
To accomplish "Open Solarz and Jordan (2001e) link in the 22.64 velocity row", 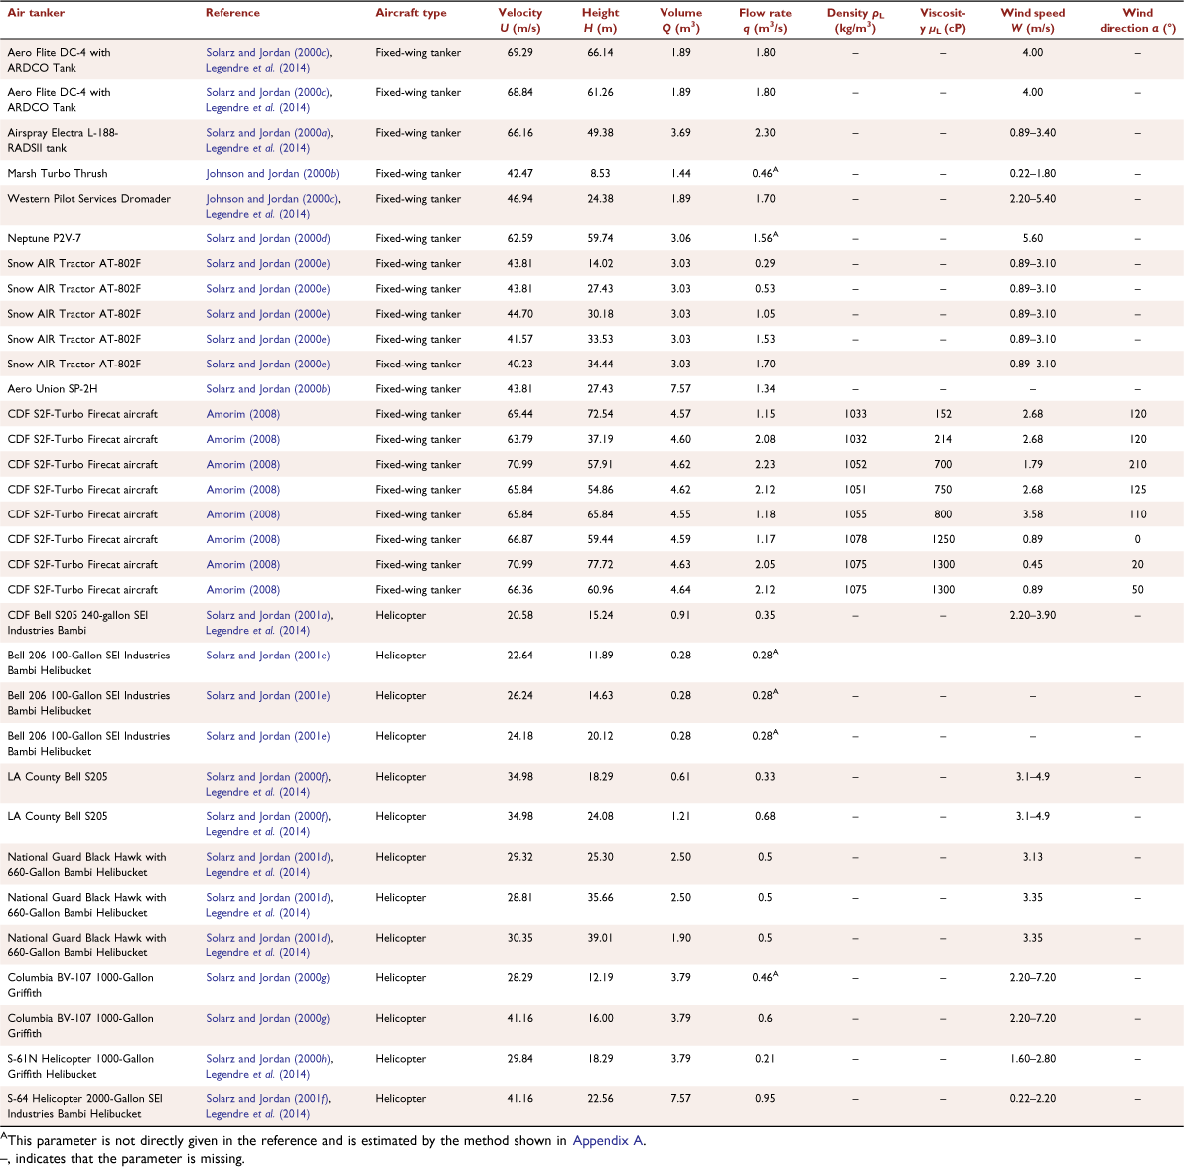I will (x=268, y=656).
